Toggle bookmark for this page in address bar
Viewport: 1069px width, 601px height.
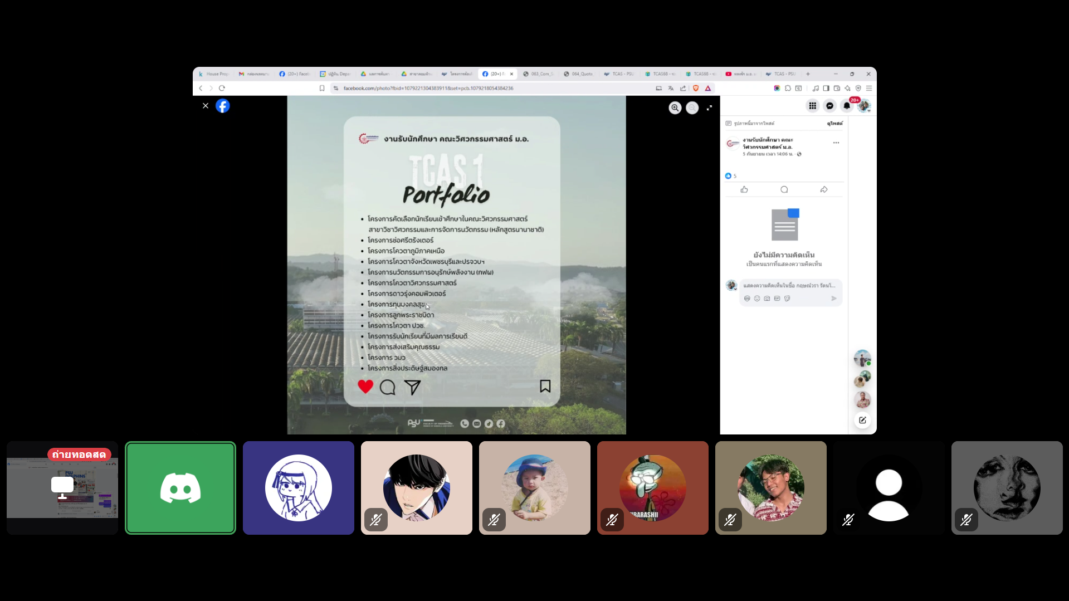click(322, 88)
